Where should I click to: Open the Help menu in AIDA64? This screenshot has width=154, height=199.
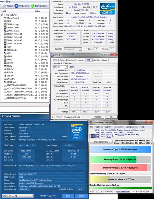click(x=8, y=1)
